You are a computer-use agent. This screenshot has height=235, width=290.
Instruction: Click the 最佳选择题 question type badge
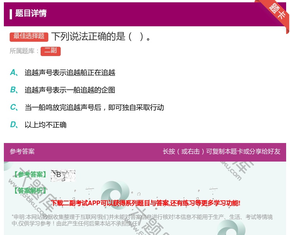pyautogui.click(x=29, y=36)
